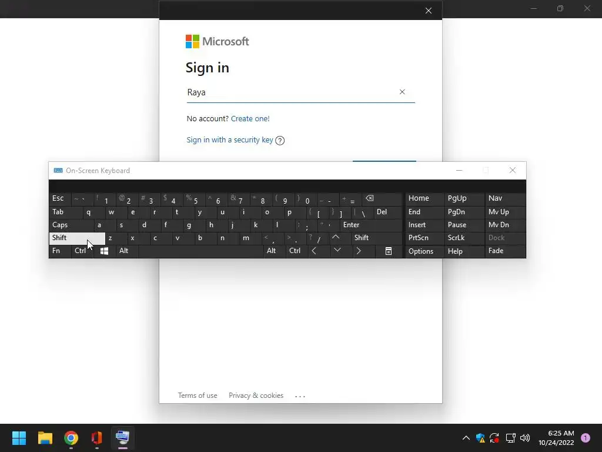Image resolution: width=602 pixels, height=452 pixels.
Task: Click the Pause key
Action: tap(464, 225)
